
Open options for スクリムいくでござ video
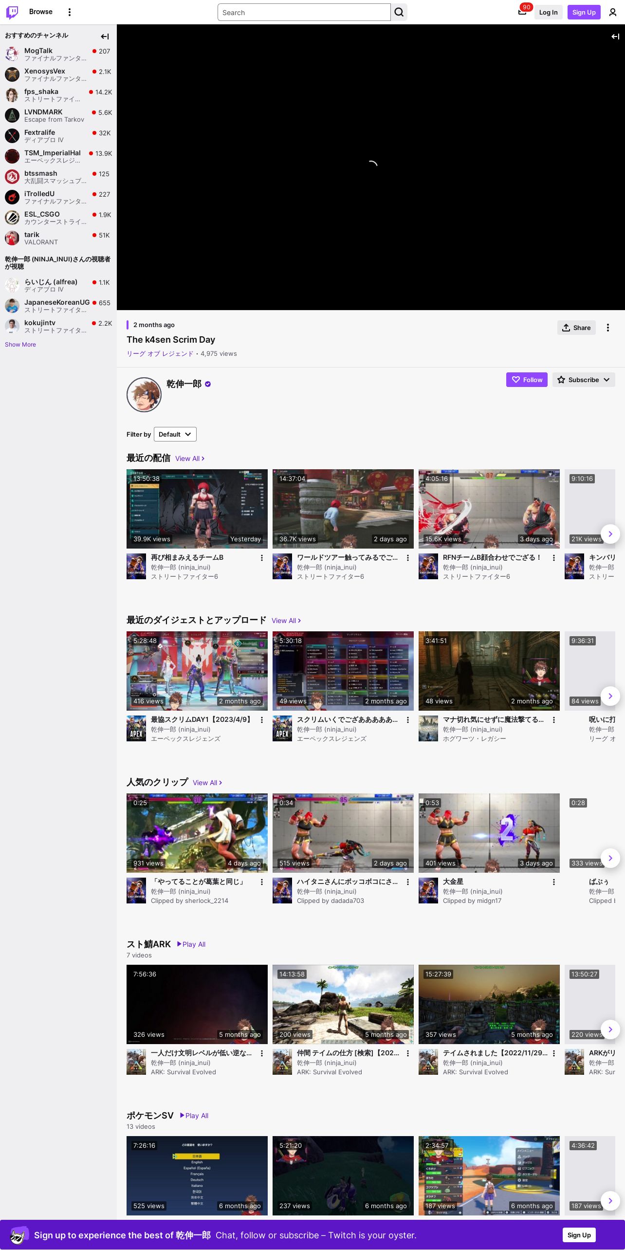[408, 720]
